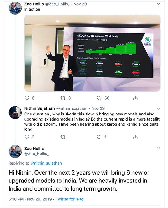Retweet Nithin Sujathan's tweet
The width and height of the screenshot is (168, 208).
pyautogui.click(x=63, y=137)
